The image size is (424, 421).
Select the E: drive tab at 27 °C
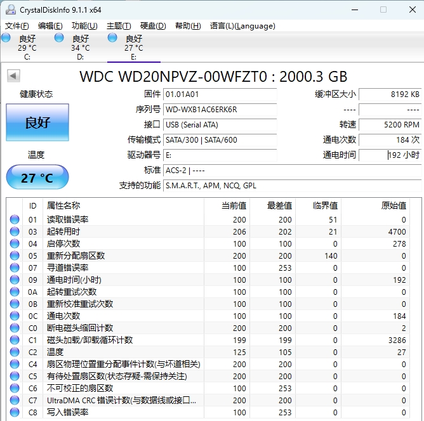point(133,47)
